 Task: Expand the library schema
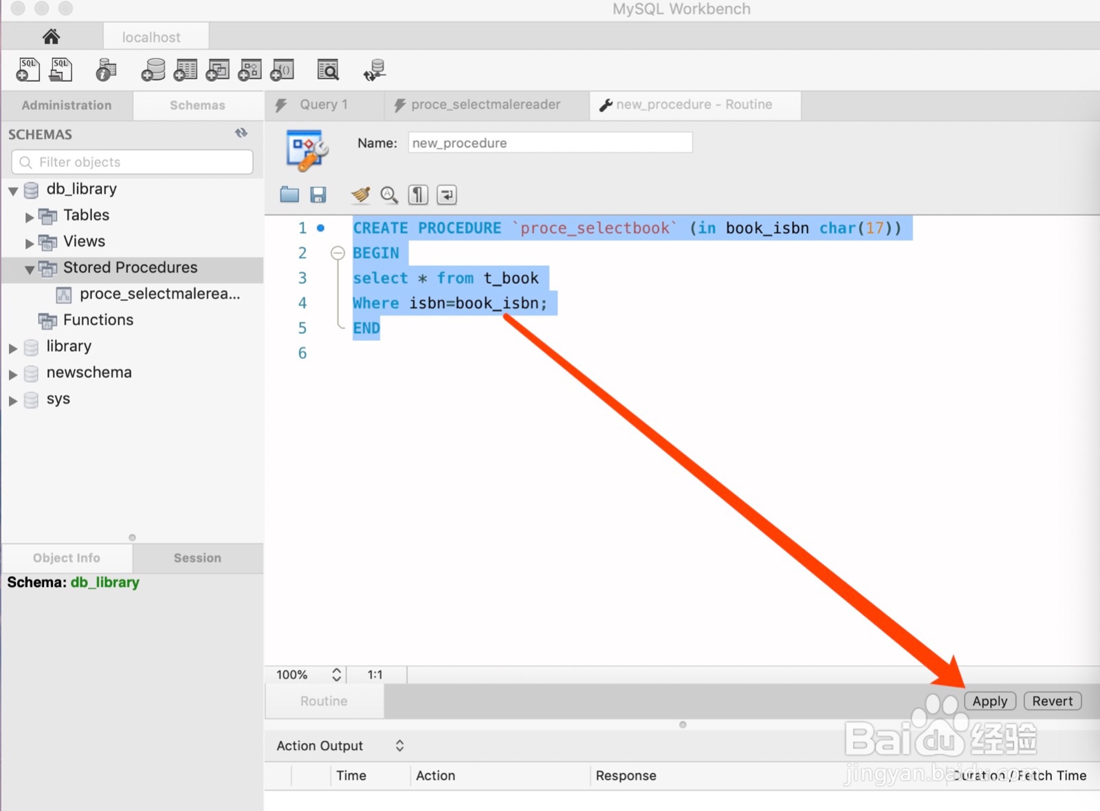pos(13,348)
